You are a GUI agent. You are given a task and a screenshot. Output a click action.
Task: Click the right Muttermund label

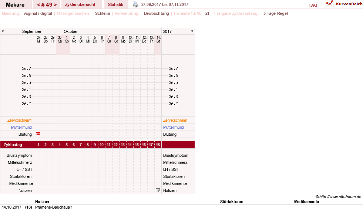pyautogui.click(x=174, y=127)
